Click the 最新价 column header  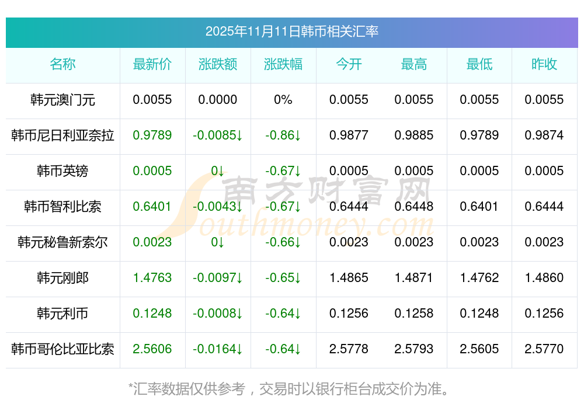pyautogui.click(x=152, y=64)
